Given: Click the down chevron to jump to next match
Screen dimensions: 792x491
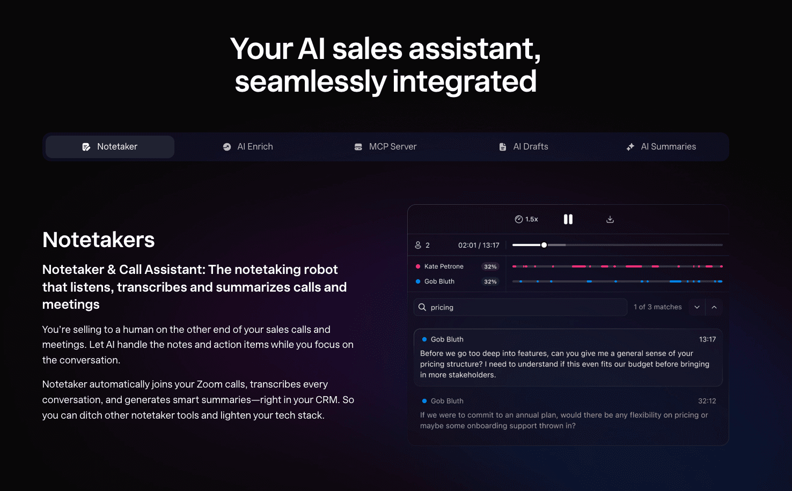Looking at the screenshot, I should (x=696, y=307).
